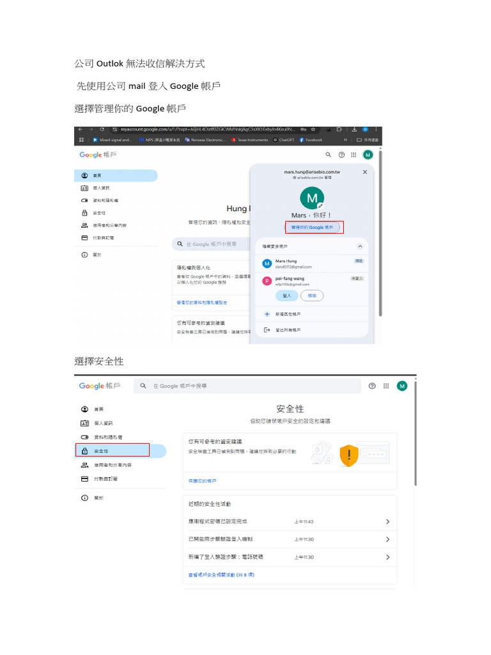Screen dimensions: 491x655
Task: Click help icon on security page header
Action: (x=372, y=386)
